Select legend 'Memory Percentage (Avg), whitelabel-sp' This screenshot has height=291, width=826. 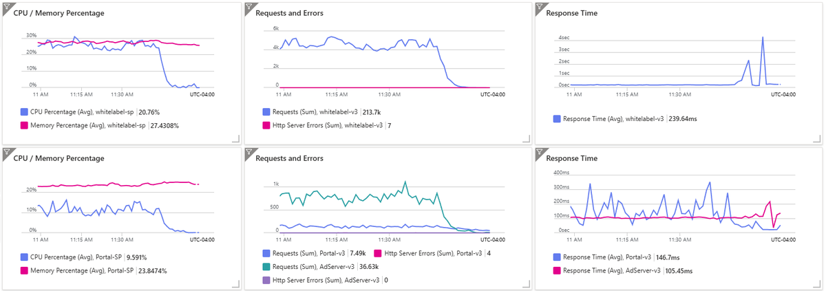click(x=88, y=126)
